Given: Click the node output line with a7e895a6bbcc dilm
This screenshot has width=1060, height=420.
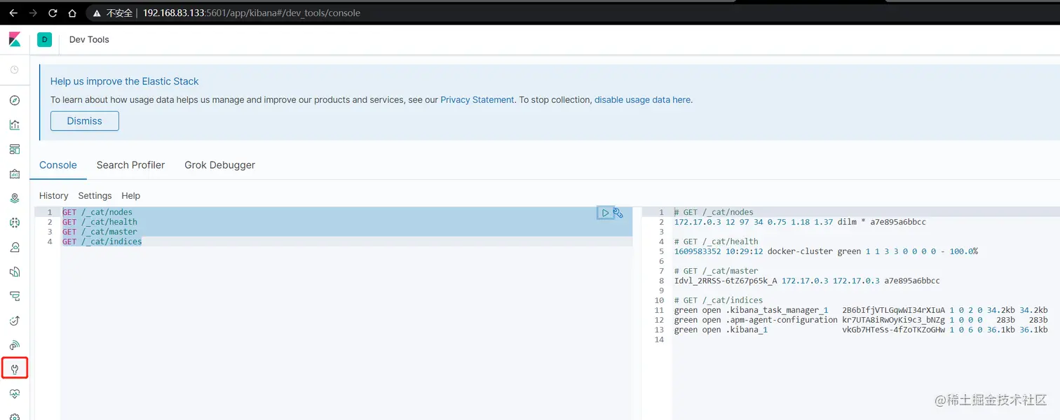Looking at the screenshot, I should (800, 222).
